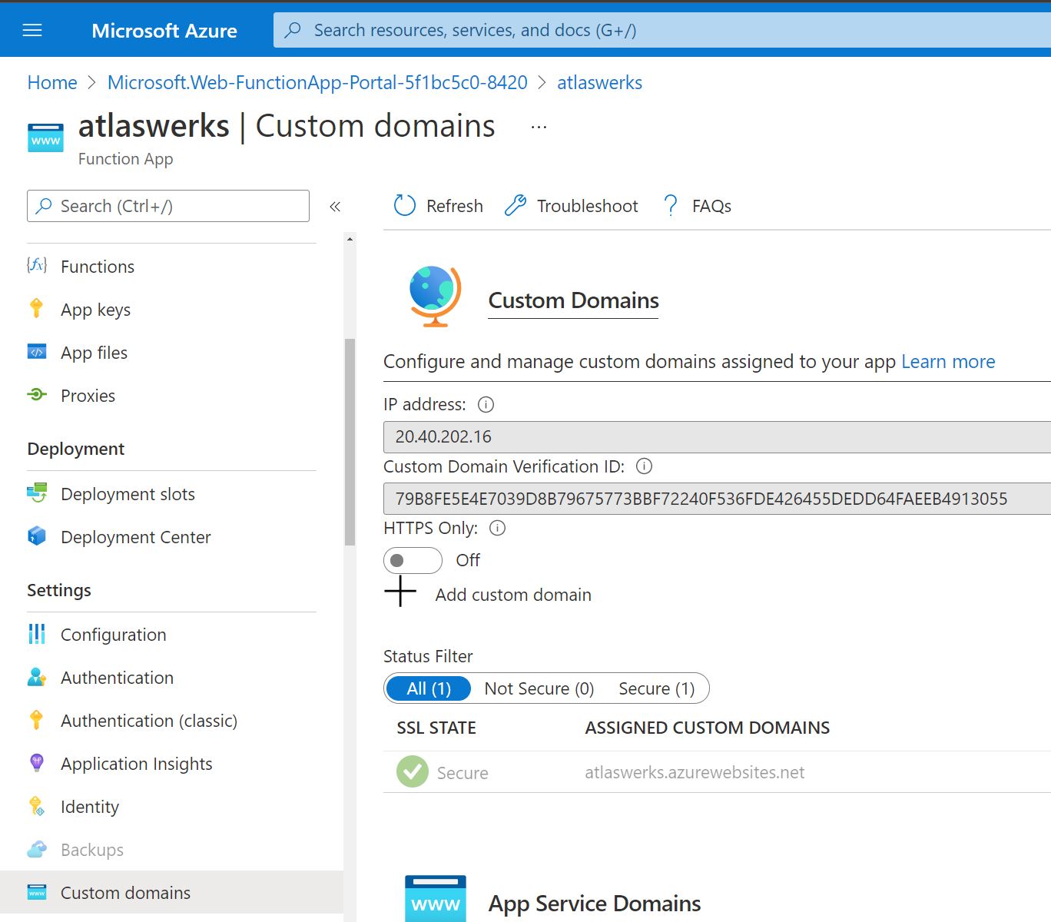Click the Backups cloud icon
The image size is (1051, 922).
point(37,849)
